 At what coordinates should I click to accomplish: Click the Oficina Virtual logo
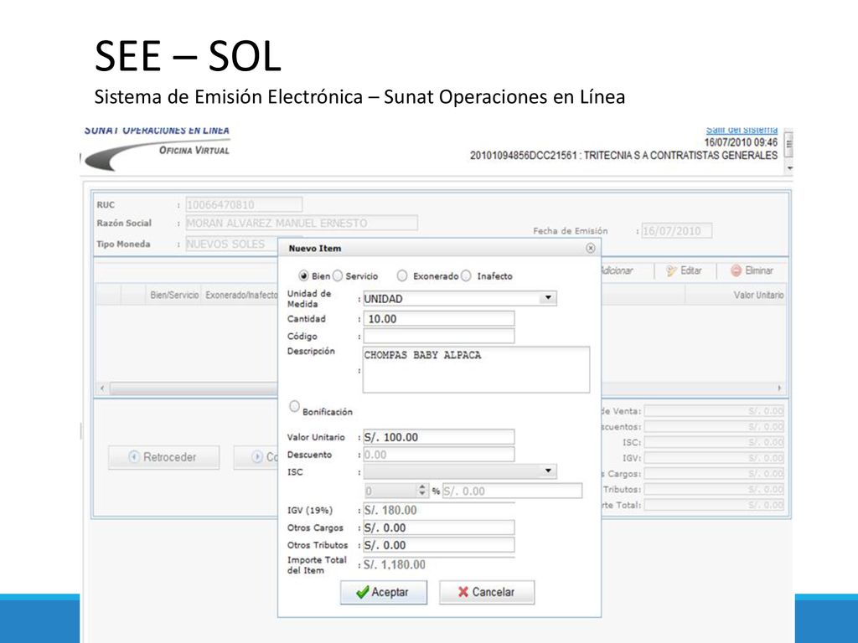click(x=158, y=149)
